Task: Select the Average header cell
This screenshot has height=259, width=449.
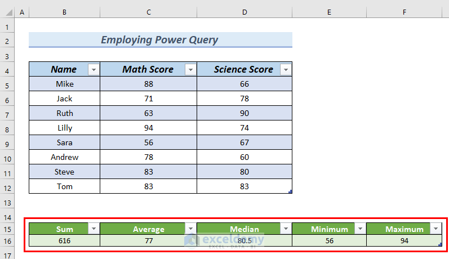Action: (148, 229)
